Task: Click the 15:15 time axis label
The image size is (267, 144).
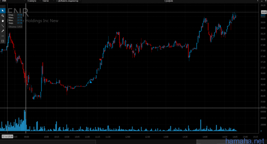Action: click(255, 137)
